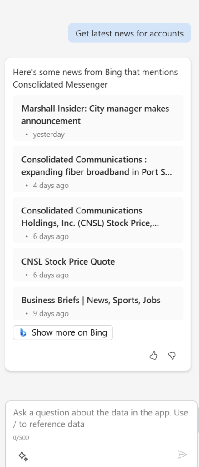The height and width of the screenshot is (467, 199).
Task: Select the Get latest news for accounts message
Action: coord(129,33)
